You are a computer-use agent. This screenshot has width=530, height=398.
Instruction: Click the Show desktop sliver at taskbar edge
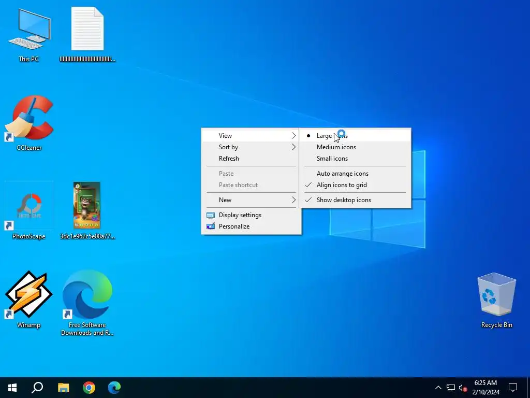coord(528,388)
